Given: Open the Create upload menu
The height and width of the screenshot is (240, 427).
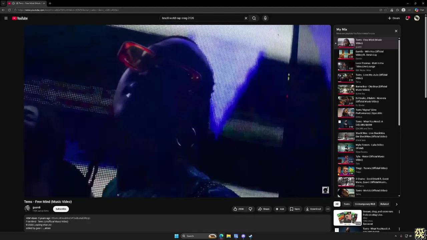Looking at the screenshot, I should pyautogui.click(x=394, y=18).
